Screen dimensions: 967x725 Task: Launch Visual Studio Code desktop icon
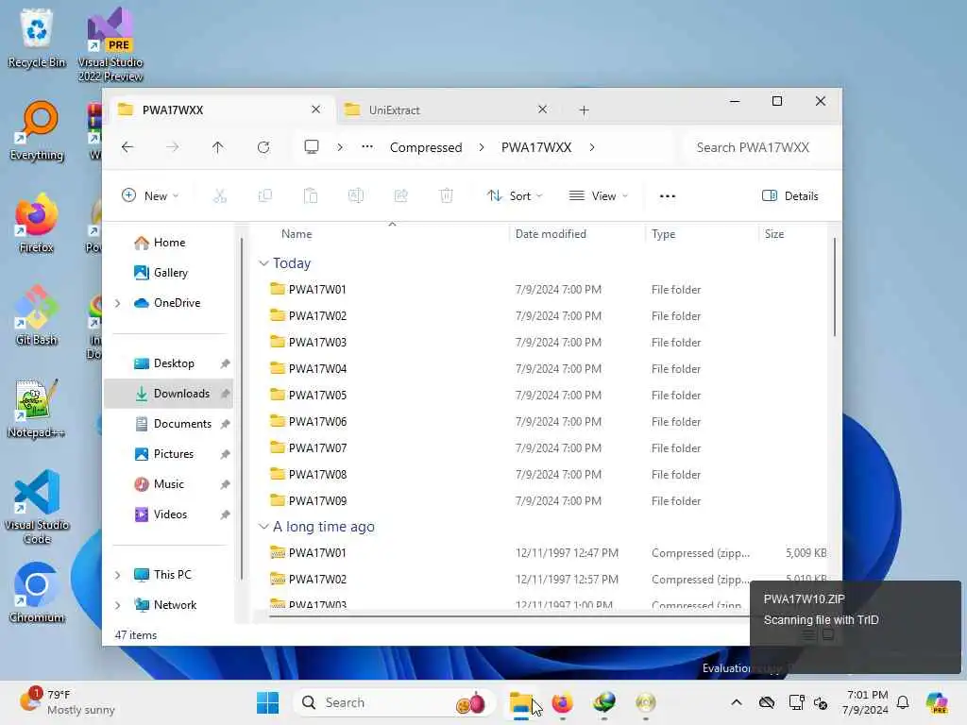coord(37,507)
